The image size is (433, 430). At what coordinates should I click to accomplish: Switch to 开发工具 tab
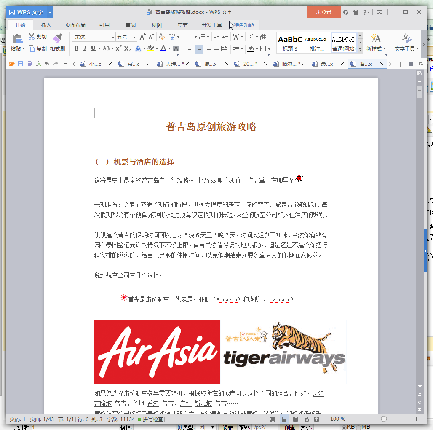211,25
